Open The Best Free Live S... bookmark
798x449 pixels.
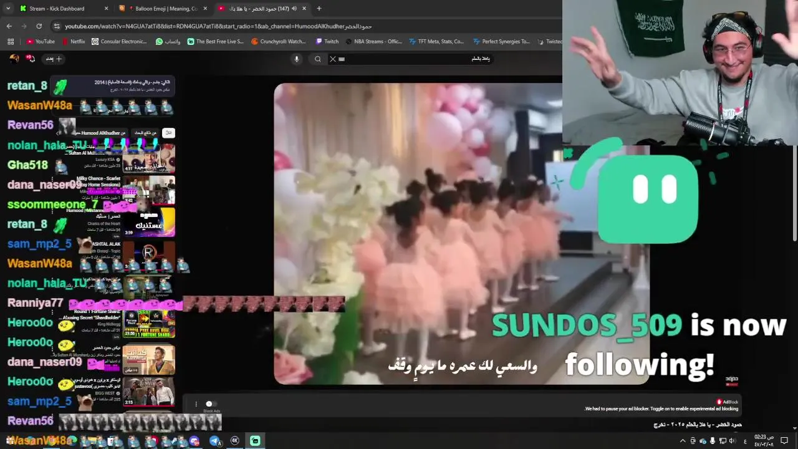point(215,42)
